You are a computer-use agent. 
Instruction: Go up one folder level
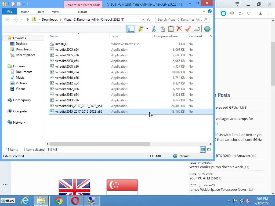pos(28,20)
